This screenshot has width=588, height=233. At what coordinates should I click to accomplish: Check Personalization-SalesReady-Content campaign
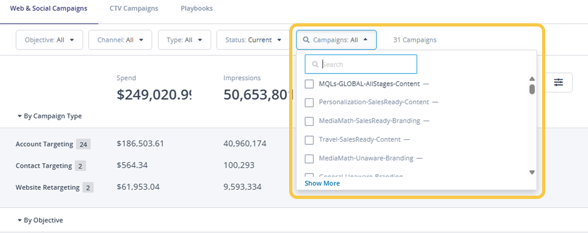[x=309, y=102]
